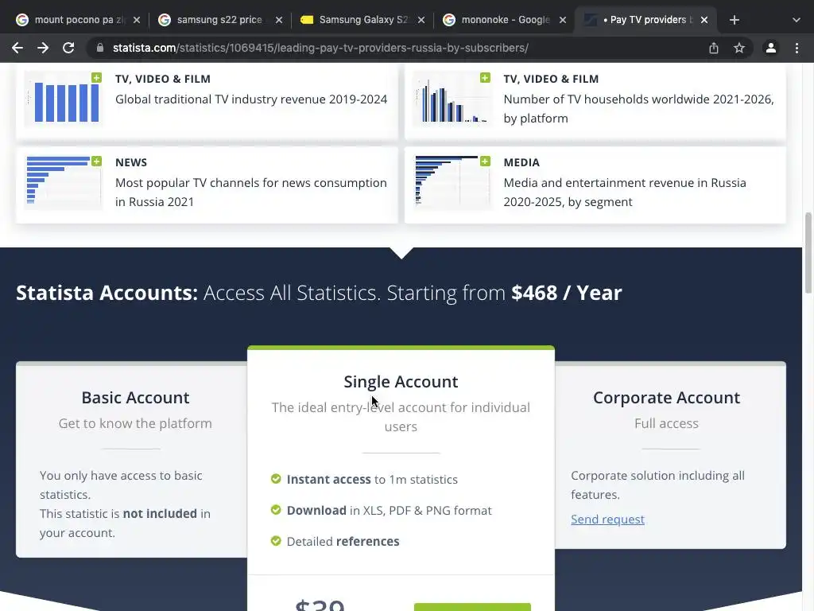Reload the Statista page
Viewport: 814px width, 611px height.
click(x=68, y=48)
